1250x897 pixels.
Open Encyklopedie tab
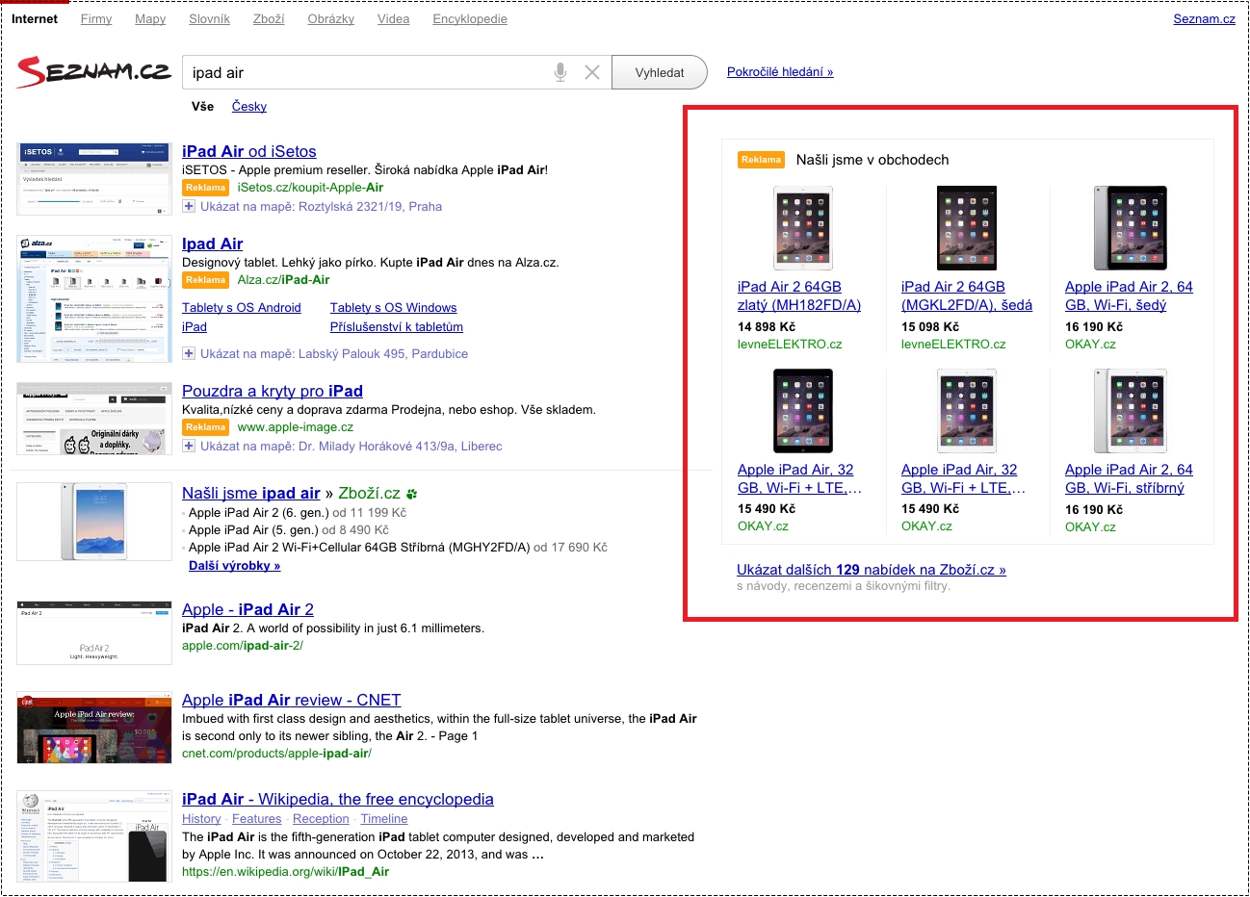click(x=470, y=18)
